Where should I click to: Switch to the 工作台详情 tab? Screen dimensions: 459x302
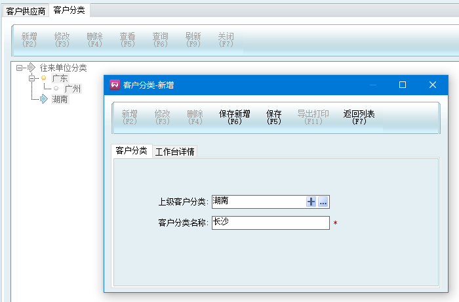(x=174, y=152)
